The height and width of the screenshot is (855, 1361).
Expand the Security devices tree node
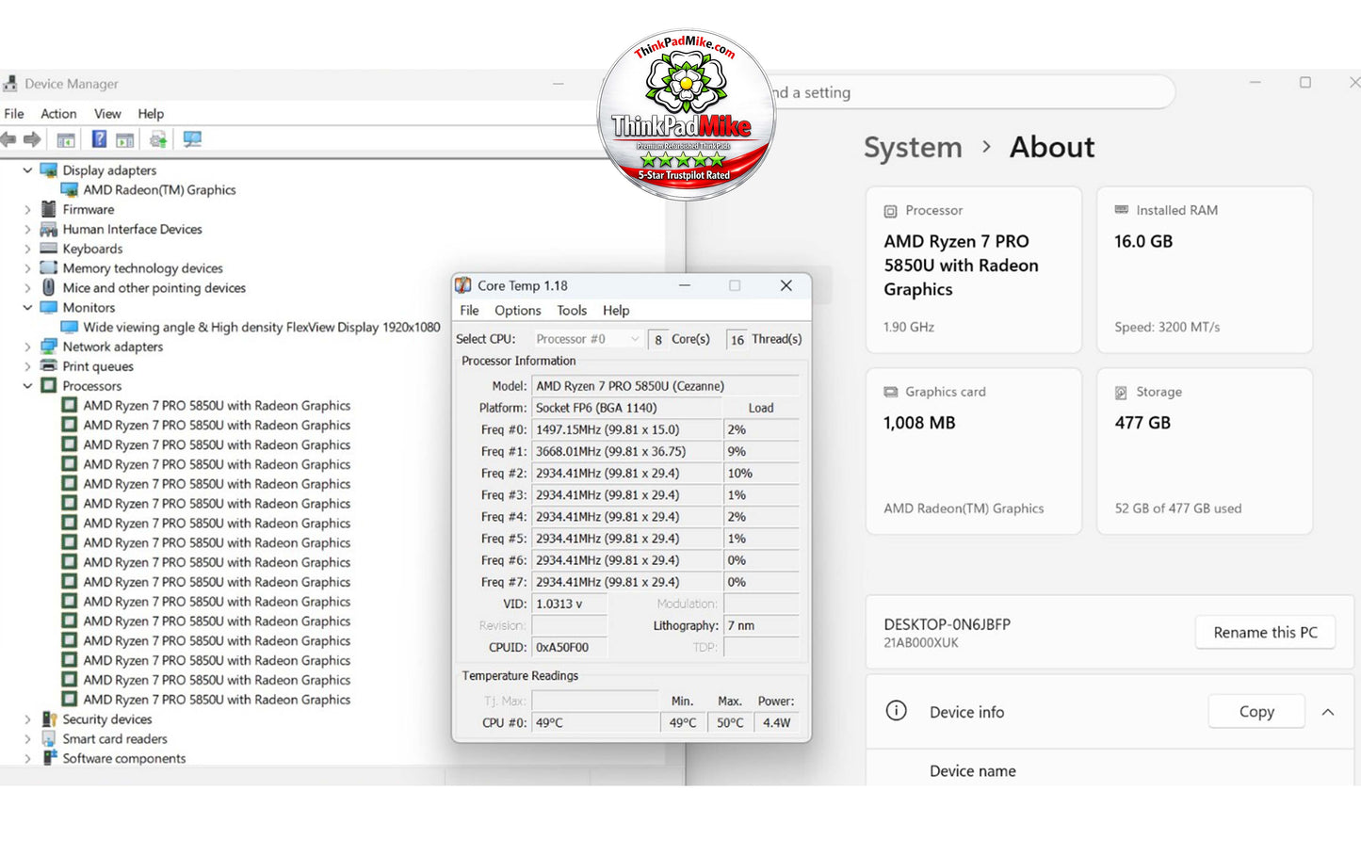click(x=27, y=719)
